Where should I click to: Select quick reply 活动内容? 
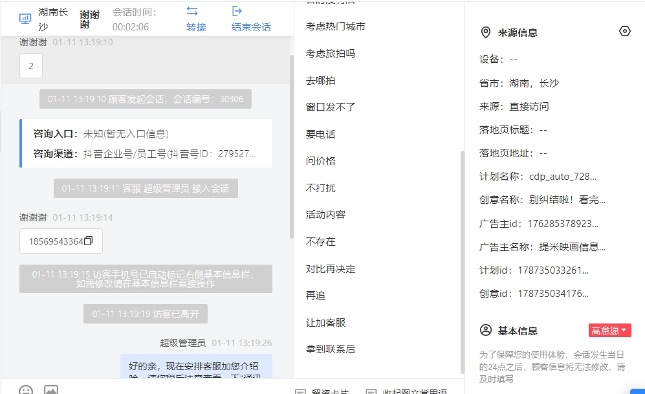click(x=325, y=215)
